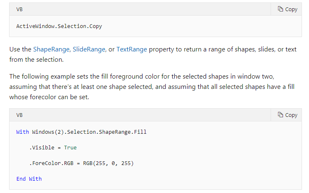The image size is (309, 193).
Task: Click the ActiveWindow.Selection.Copy code line
Action: click(x=59, y=26)
